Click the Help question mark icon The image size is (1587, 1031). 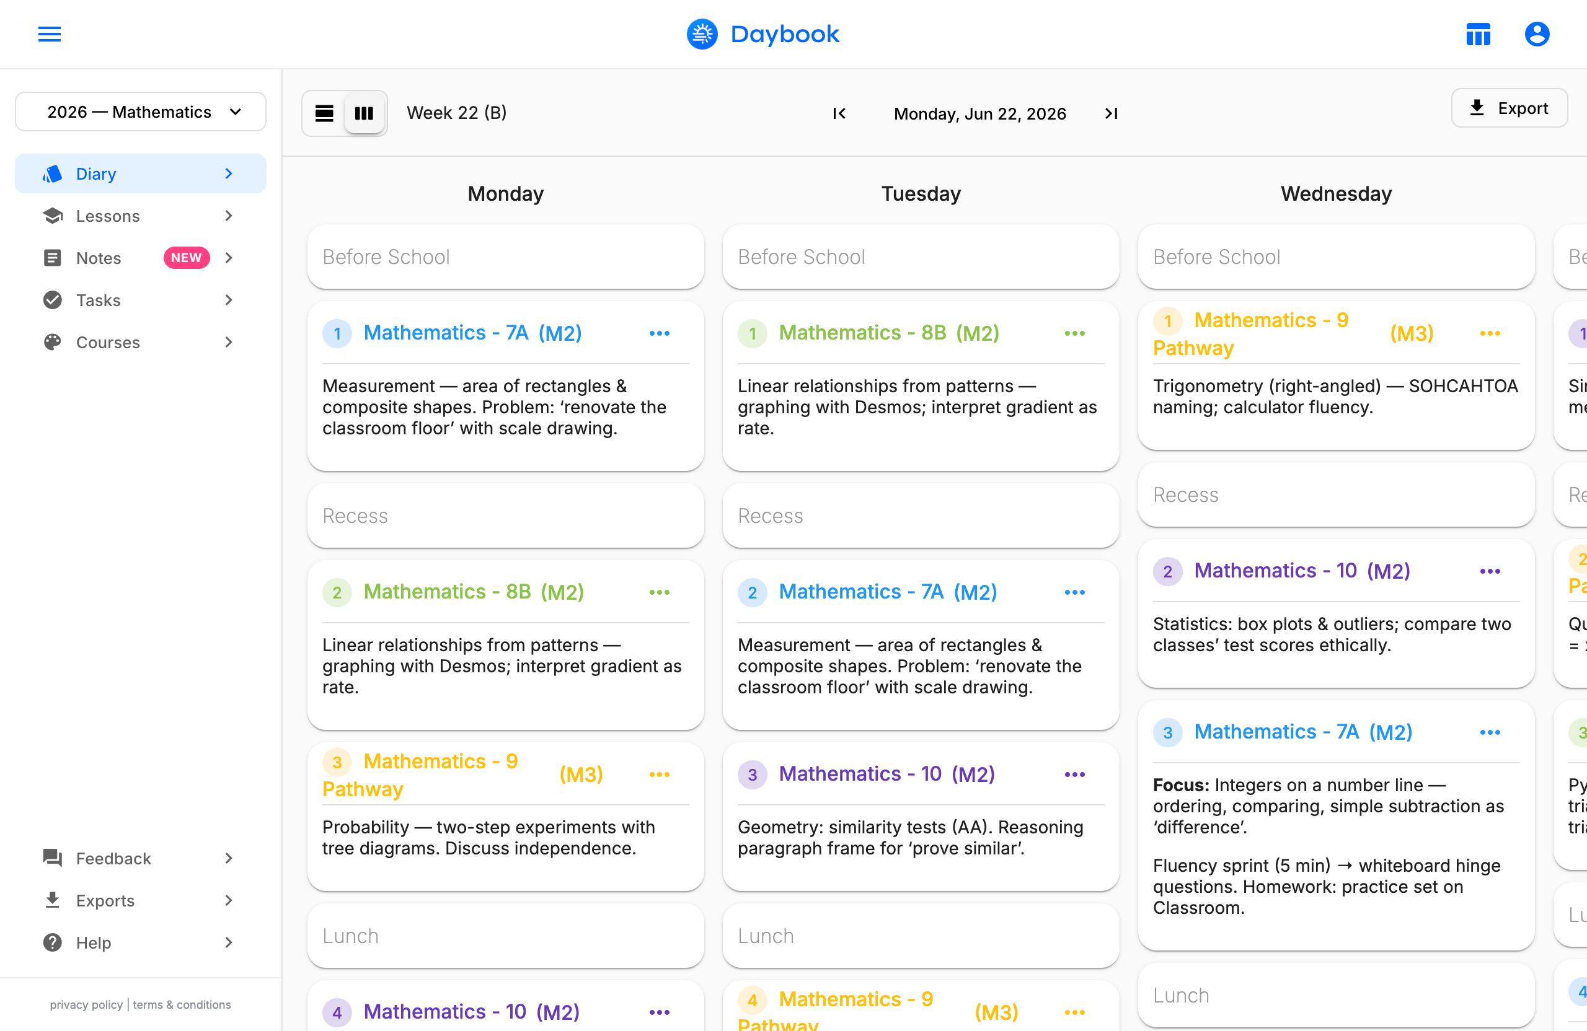[x=53, y=942]
